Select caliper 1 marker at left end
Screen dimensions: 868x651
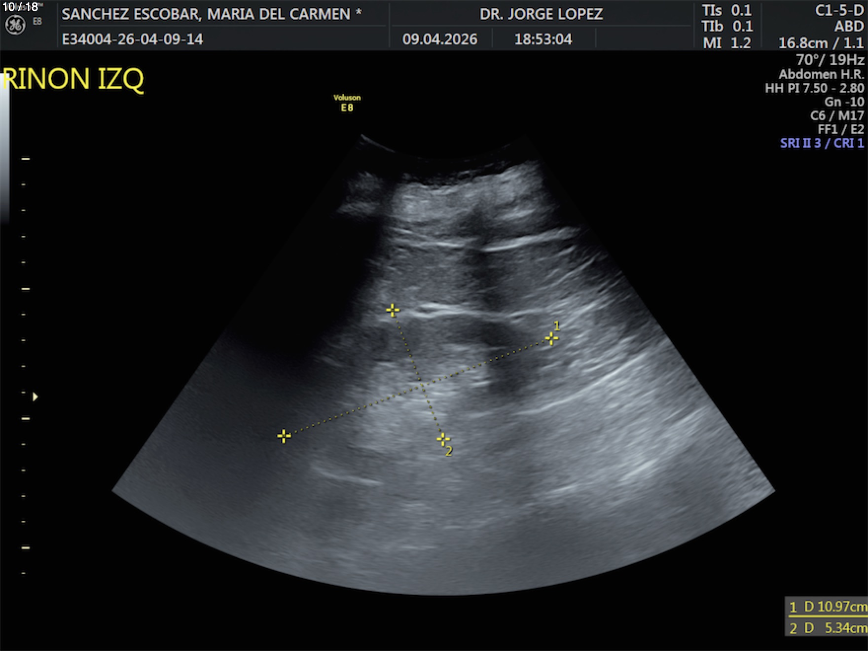point(284,436)
